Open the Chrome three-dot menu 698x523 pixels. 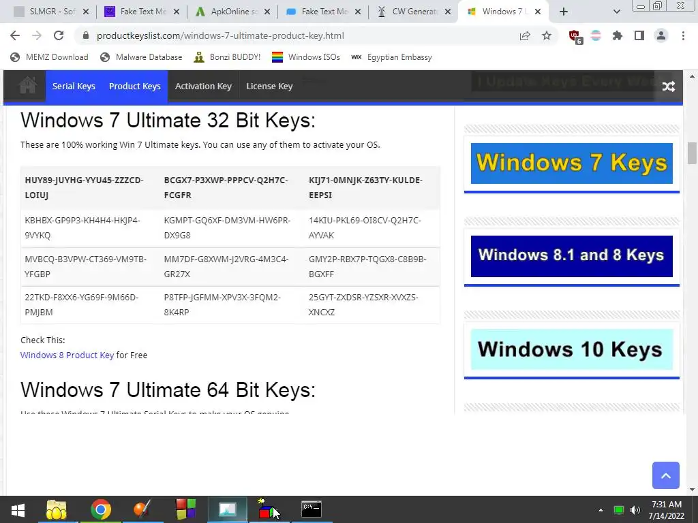(x=683, y=35)
